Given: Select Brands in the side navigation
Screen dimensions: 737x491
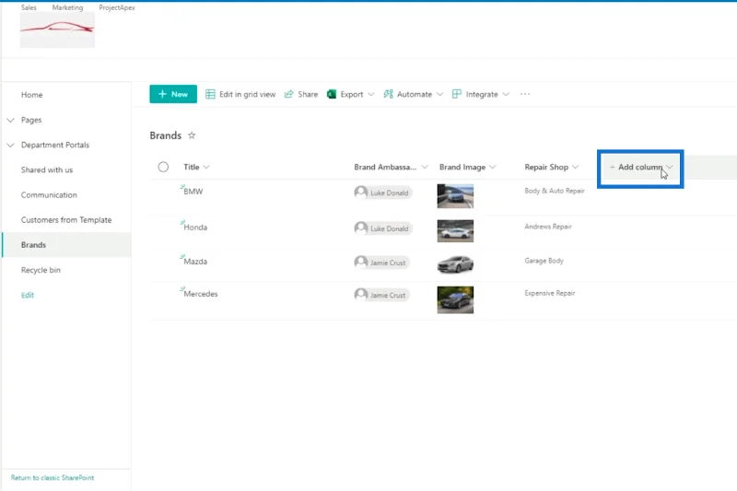Looking at the screenshot, I should (66, 245).
